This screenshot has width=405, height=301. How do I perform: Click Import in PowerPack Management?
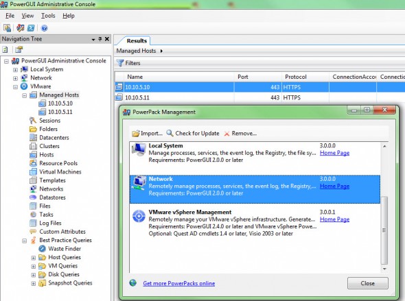pos(147,133)
